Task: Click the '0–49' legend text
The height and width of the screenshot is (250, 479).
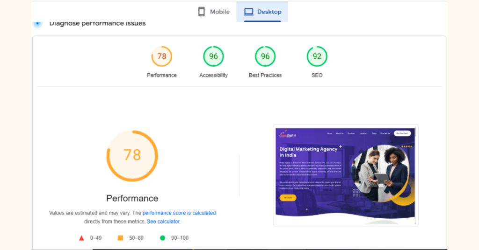Action: (x=95, y=238)
